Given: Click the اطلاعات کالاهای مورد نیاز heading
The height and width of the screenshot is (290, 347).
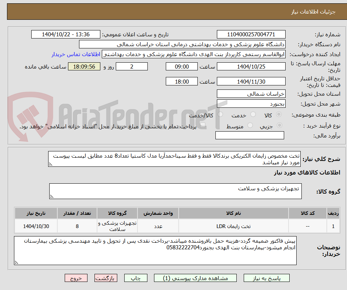Looking at the screenshot, I should pyautogui.click(x=307, y=173).
